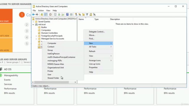Select the Builtin folder in the tree
Viewport: 189px width, 106px height.
point(44,27)
